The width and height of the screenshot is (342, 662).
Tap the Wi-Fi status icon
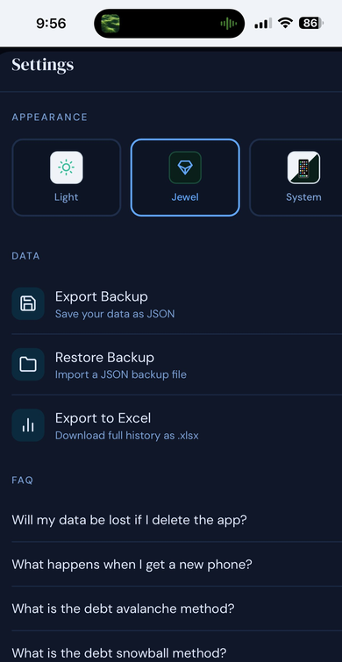285,23
